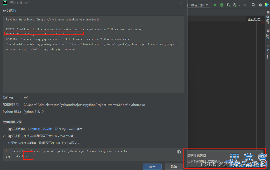The width and height of the screenshot is (270, 170).
Task: Close the 无法安装 'cv2' dialog
Action: click(x=181, y=3)
